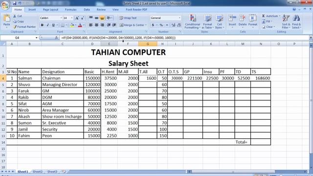The width and height of the screenshot is (313, 176).
Task: Switch to the Data tab
Action: 87,10
